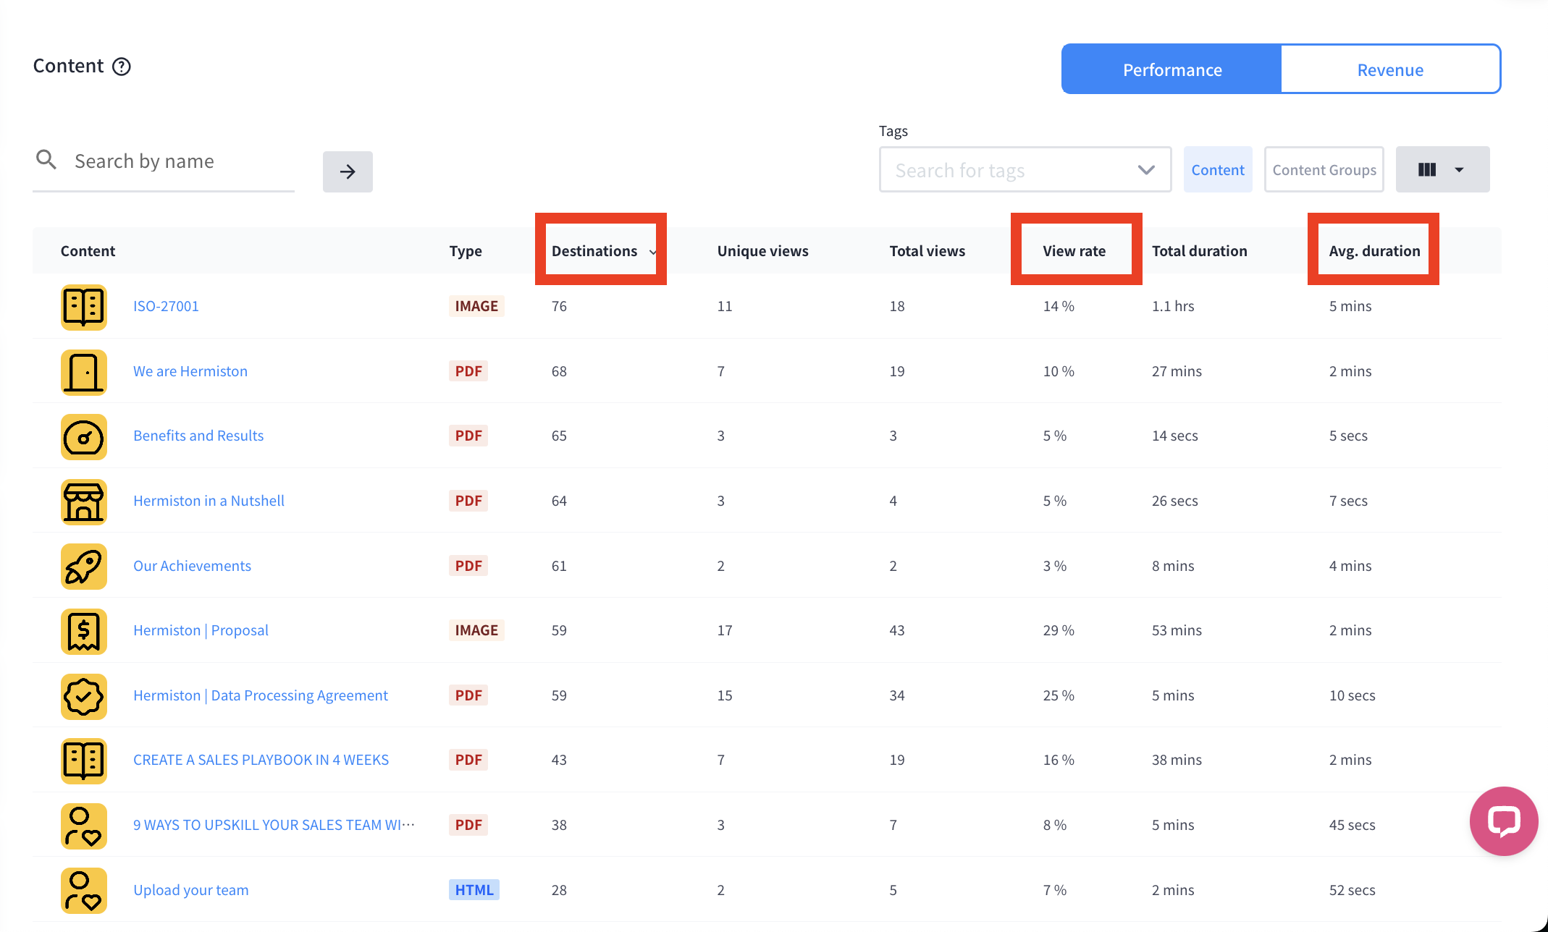
Task: Sort by the Destinations column header
Action: (594, 251)
